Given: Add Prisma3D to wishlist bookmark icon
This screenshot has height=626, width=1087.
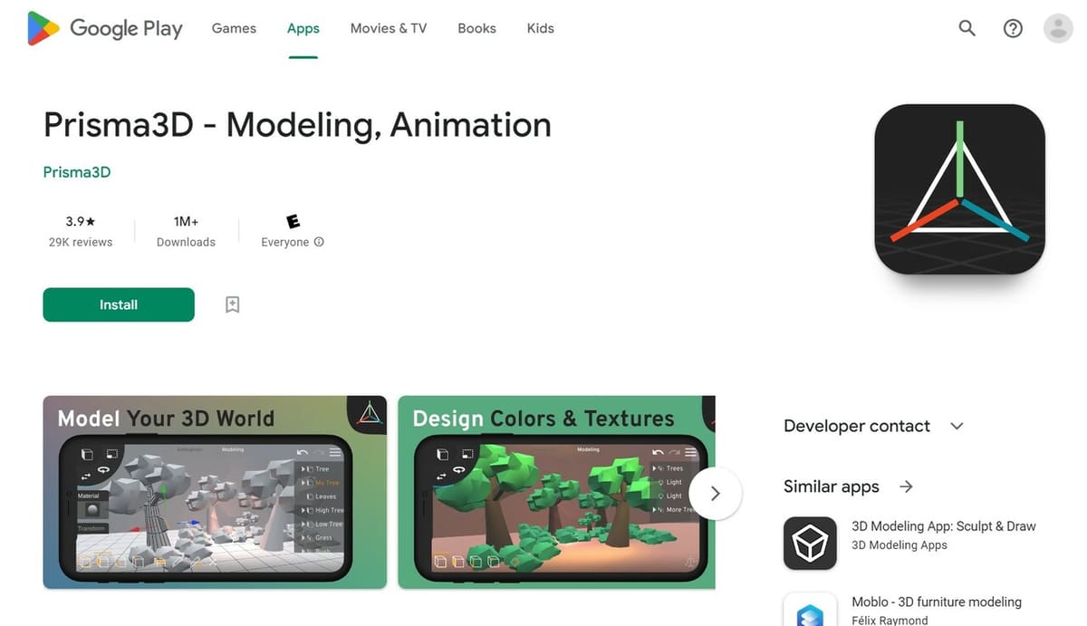Looking at the screenshot, I should (x=233, y=304).
